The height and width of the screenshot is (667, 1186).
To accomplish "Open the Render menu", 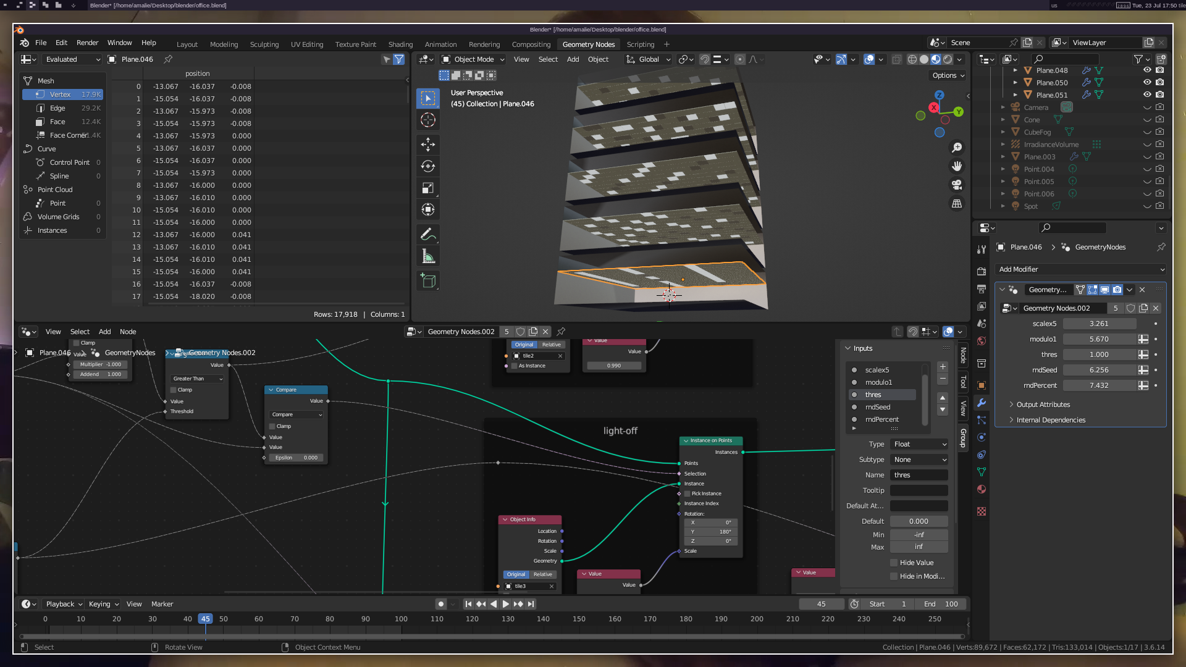I will pos(87,43).
